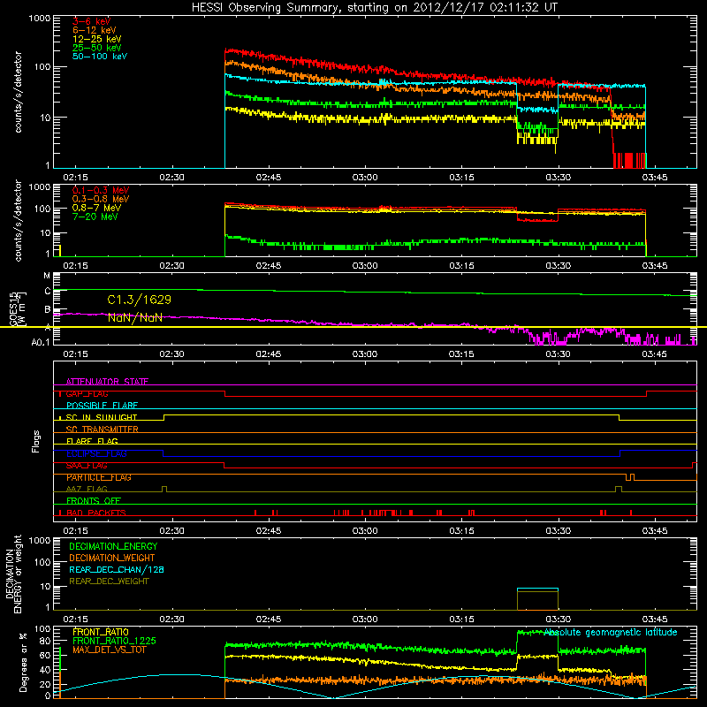This screenshot has width=707, height=707.
Task: Select the '6-12 keV' legend label
Action: pos(94,30)
